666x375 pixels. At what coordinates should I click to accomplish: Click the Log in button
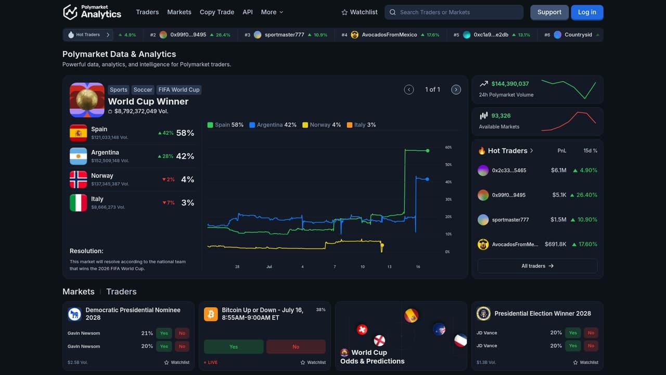click(x=587, y=12)
